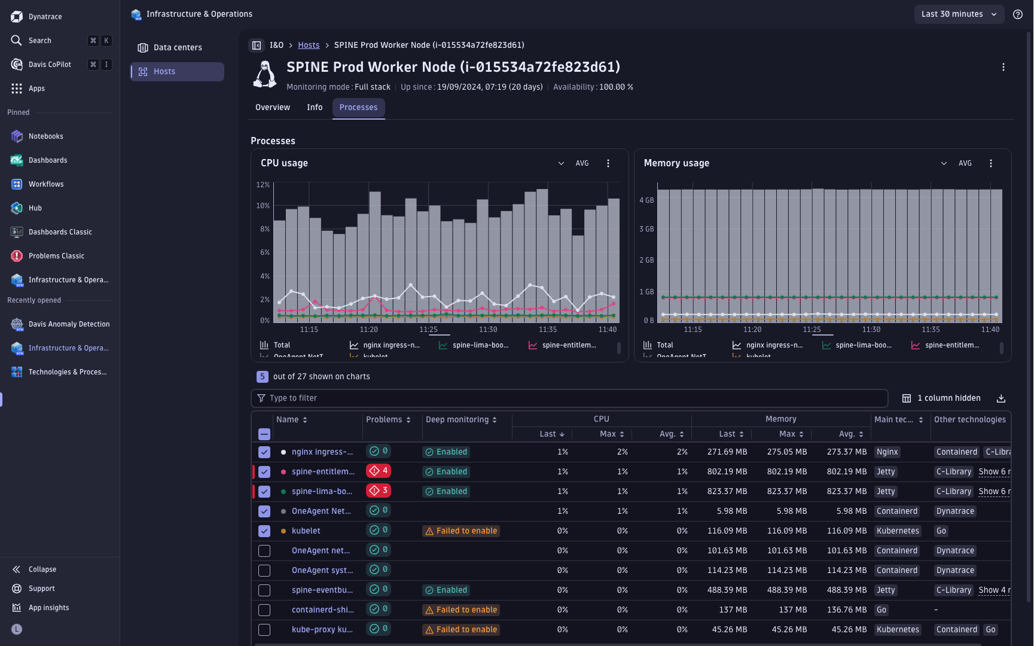Check spine-eventbu process checkbox
Viewport: 1034px width, 646px height.
coord(264,590)
